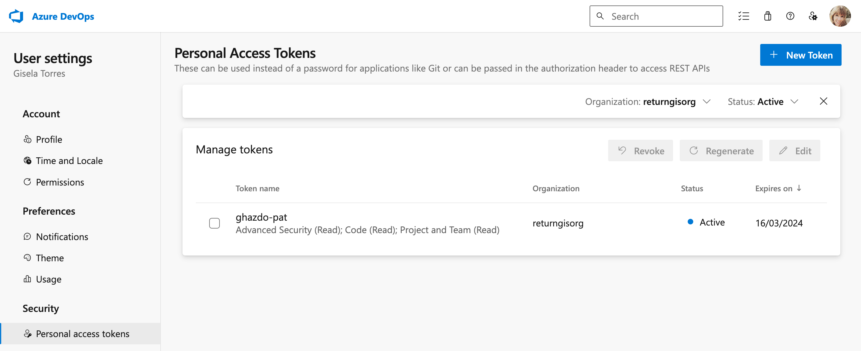Image resolution: width=861 pixels, height=351 pixels.
Task: Click the Azure DevOps logo icon
Action: click(x=16, y=16)
